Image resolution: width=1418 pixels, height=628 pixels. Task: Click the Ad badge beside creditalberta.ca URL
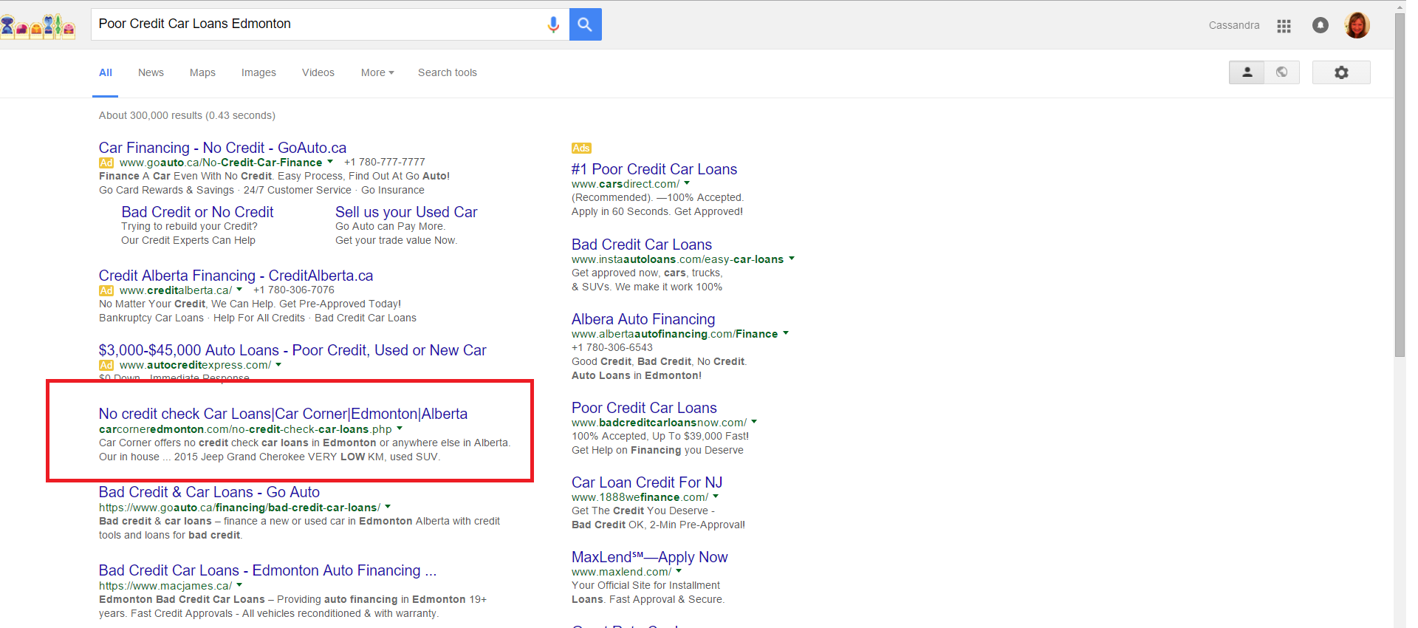106,290
